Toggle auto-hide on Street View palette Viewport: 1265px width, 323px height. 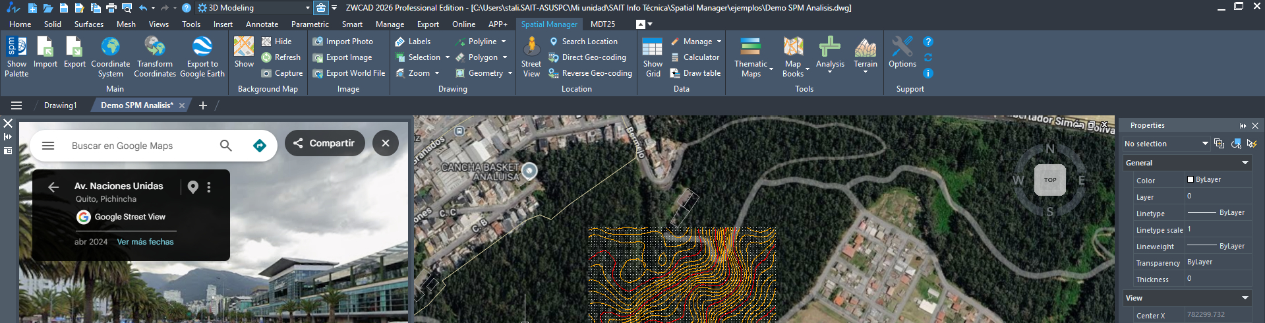[8, 136]
